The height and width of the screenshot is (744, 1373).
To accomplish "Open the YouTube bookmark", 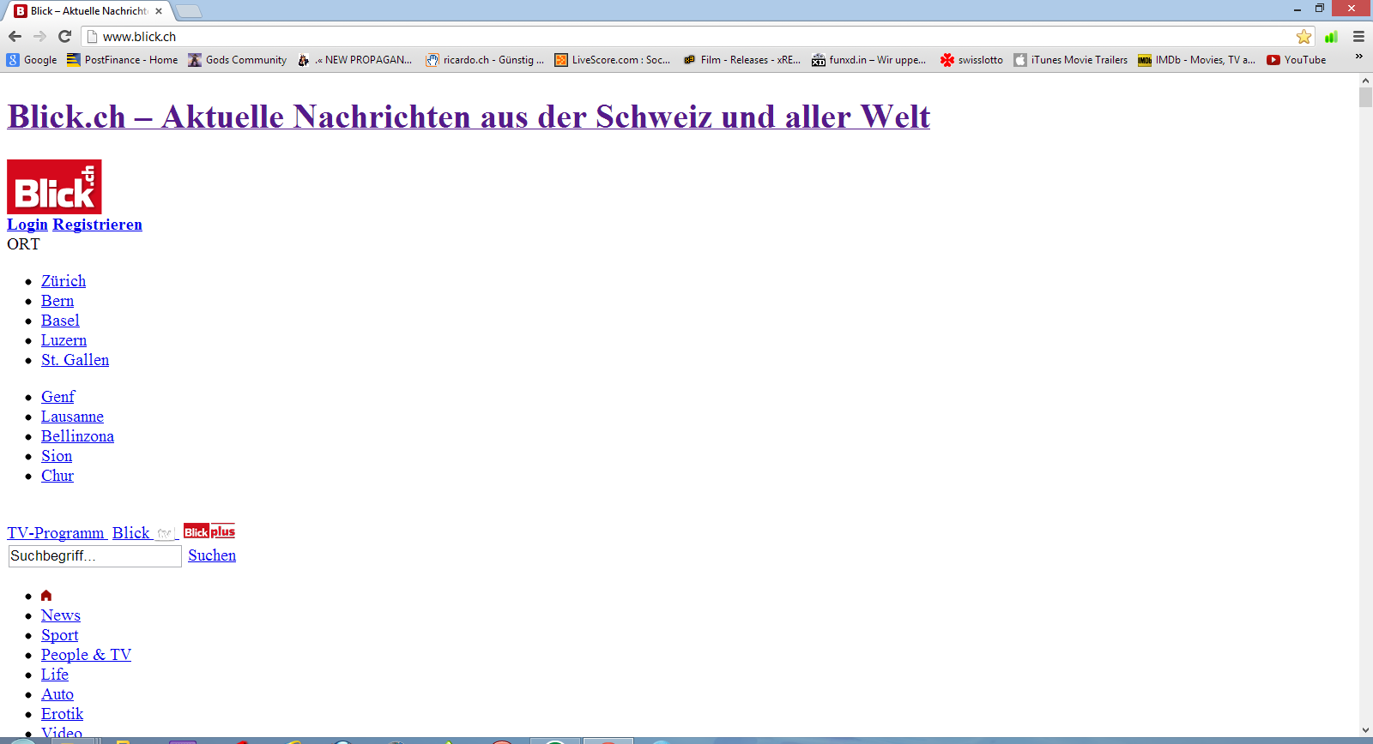I will click(1297, 60).
